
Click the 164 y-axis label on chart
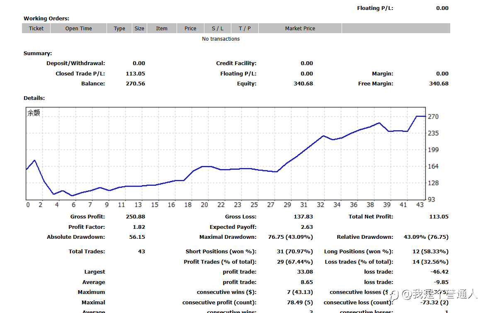[433, 166]
